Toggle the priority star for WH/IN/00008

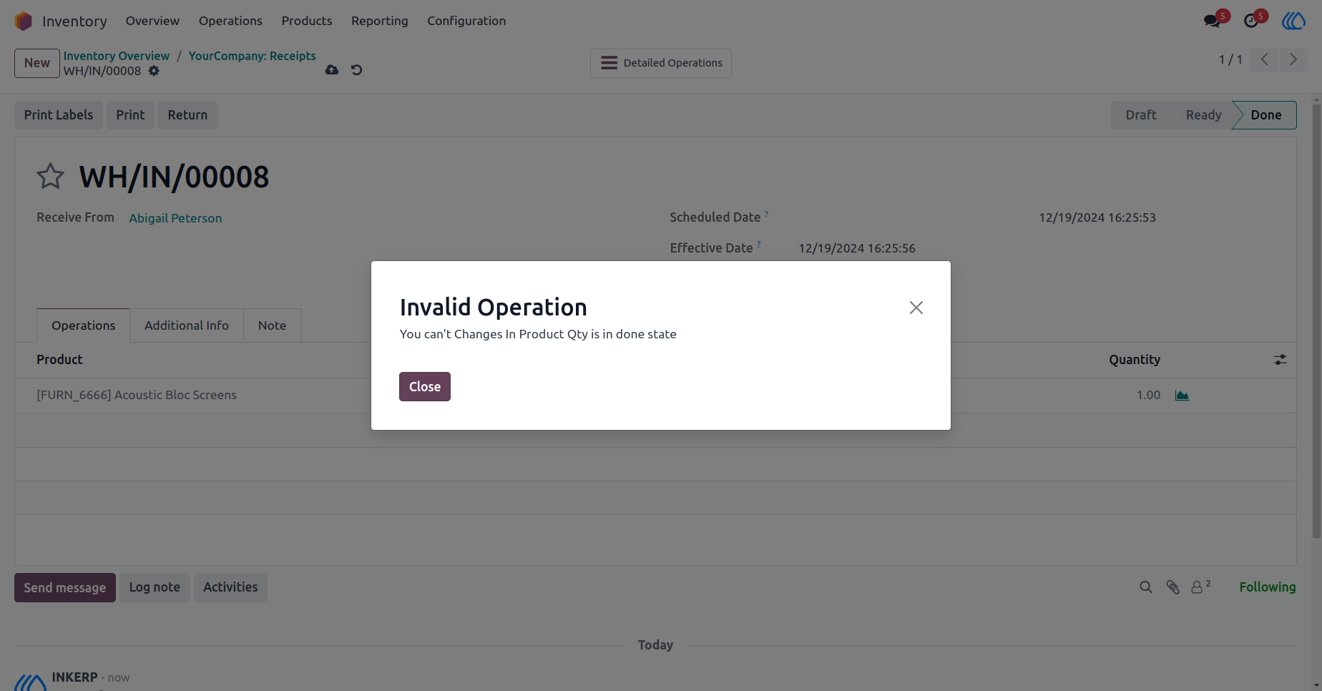point(50,177)
